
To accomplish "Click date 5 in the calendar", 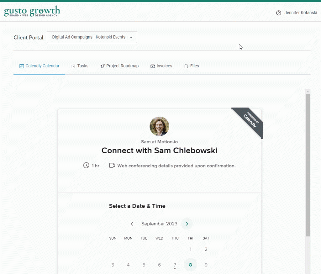I will point(144,265).
